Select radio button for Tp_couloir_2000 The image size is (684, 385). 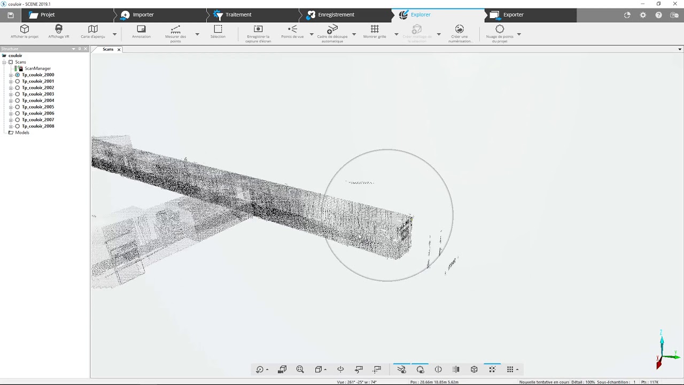point(18,75)
